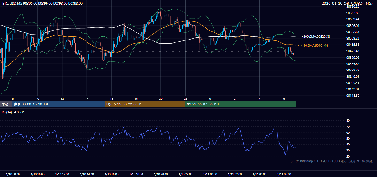Viewport: 377px width, 177px height.
Task: Click the RSI axis level 70
Action: click(x=348, y=127)
